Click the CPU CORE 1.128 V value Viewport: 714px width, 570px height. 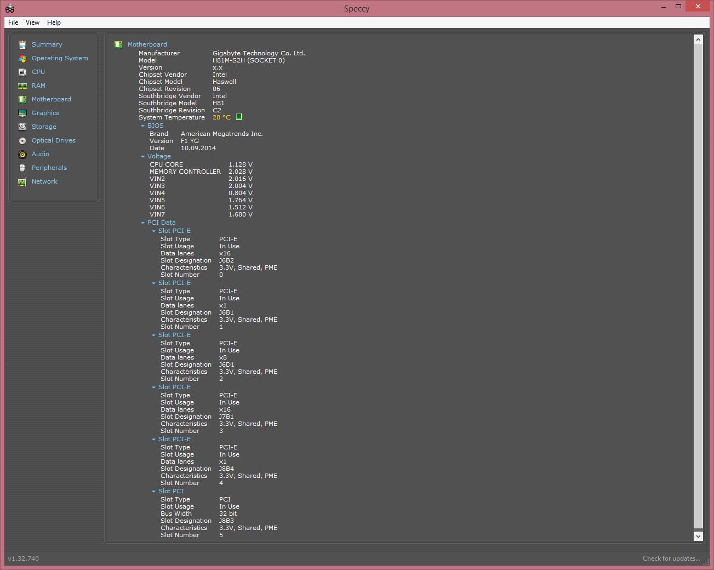241,164
